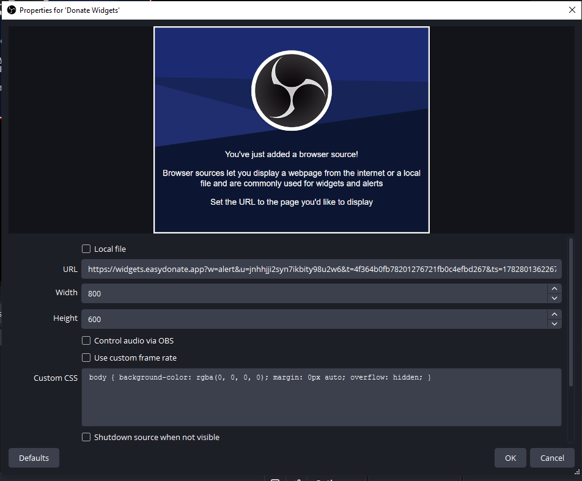Viewport: 582px width, 481px height.
Task: Click into the URL input field
Action: point(322,269)
